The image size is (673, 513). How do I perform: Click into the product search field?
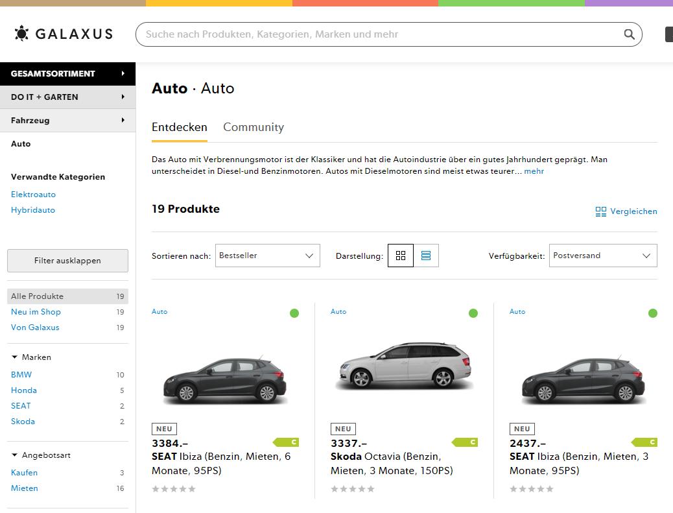[379, 34]
